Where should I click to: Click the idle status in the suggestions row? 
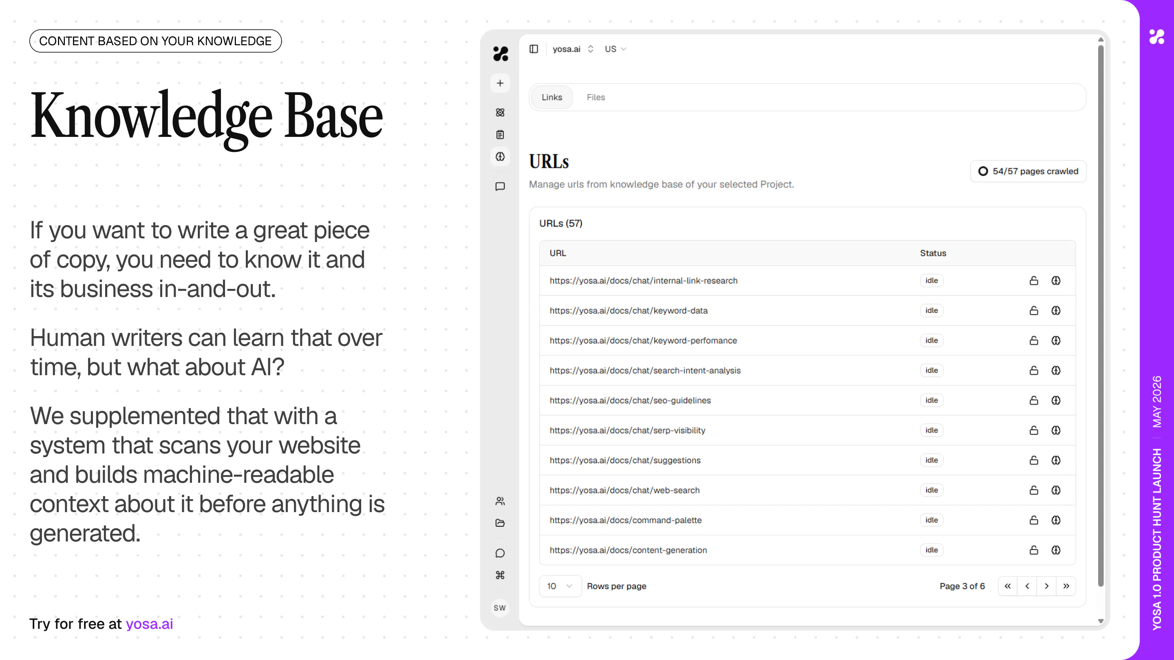(x=931, y=460)
